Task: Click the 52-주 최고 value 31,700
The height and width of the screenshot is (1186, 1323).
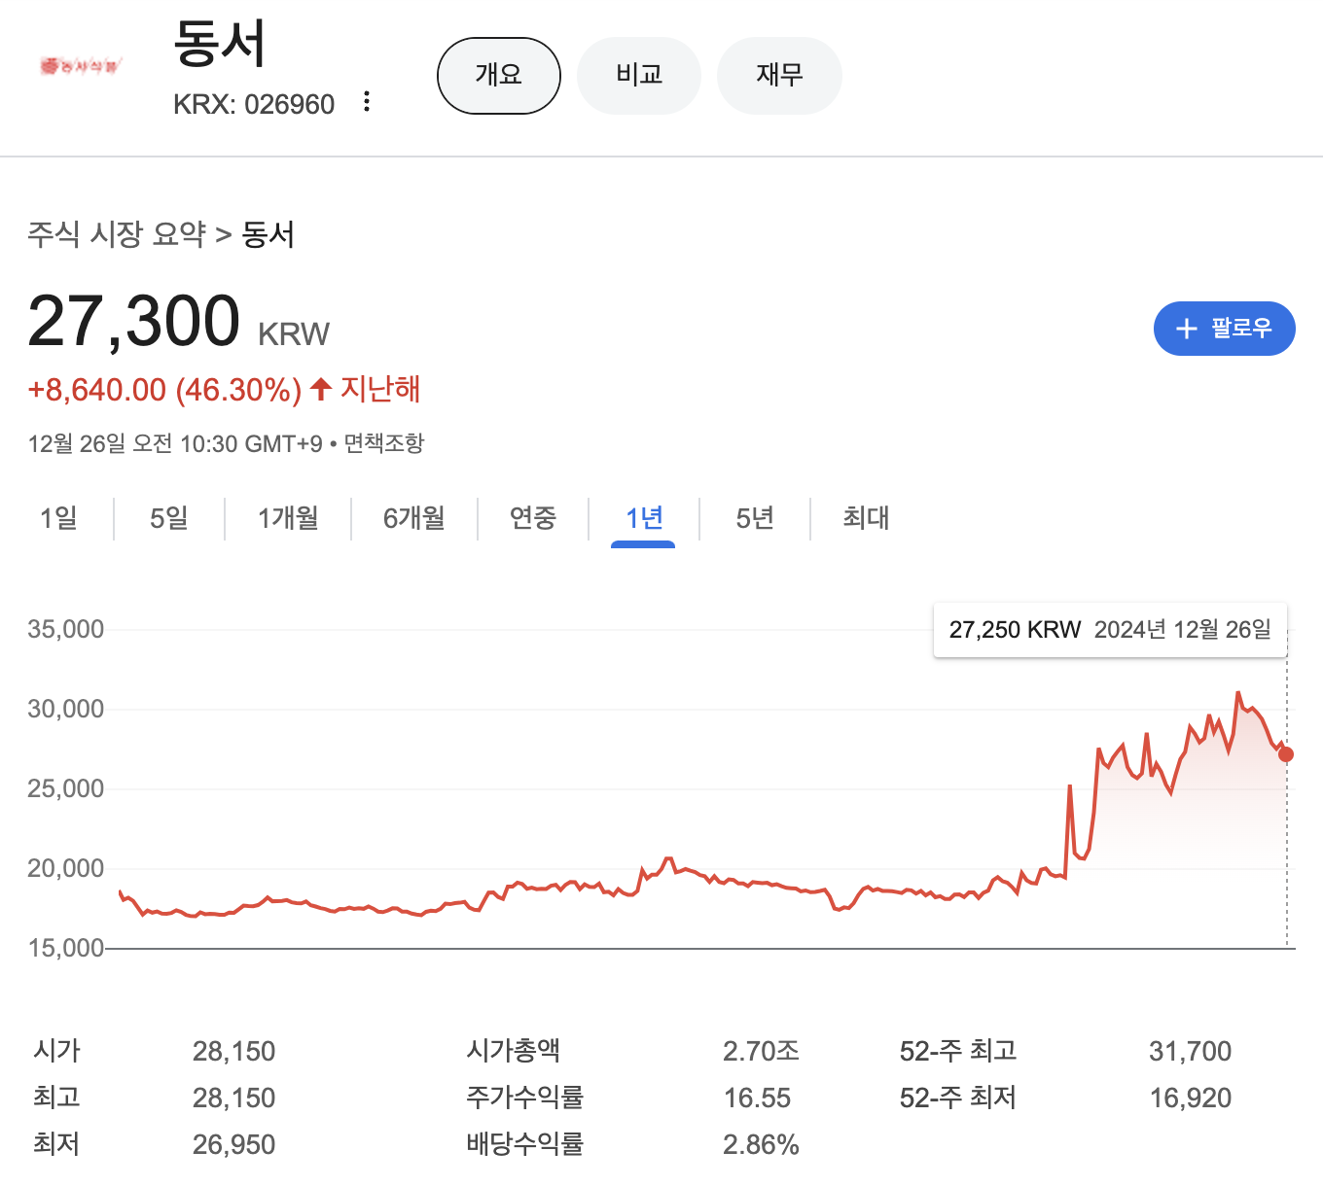Action: [x=1191, y=1051]
